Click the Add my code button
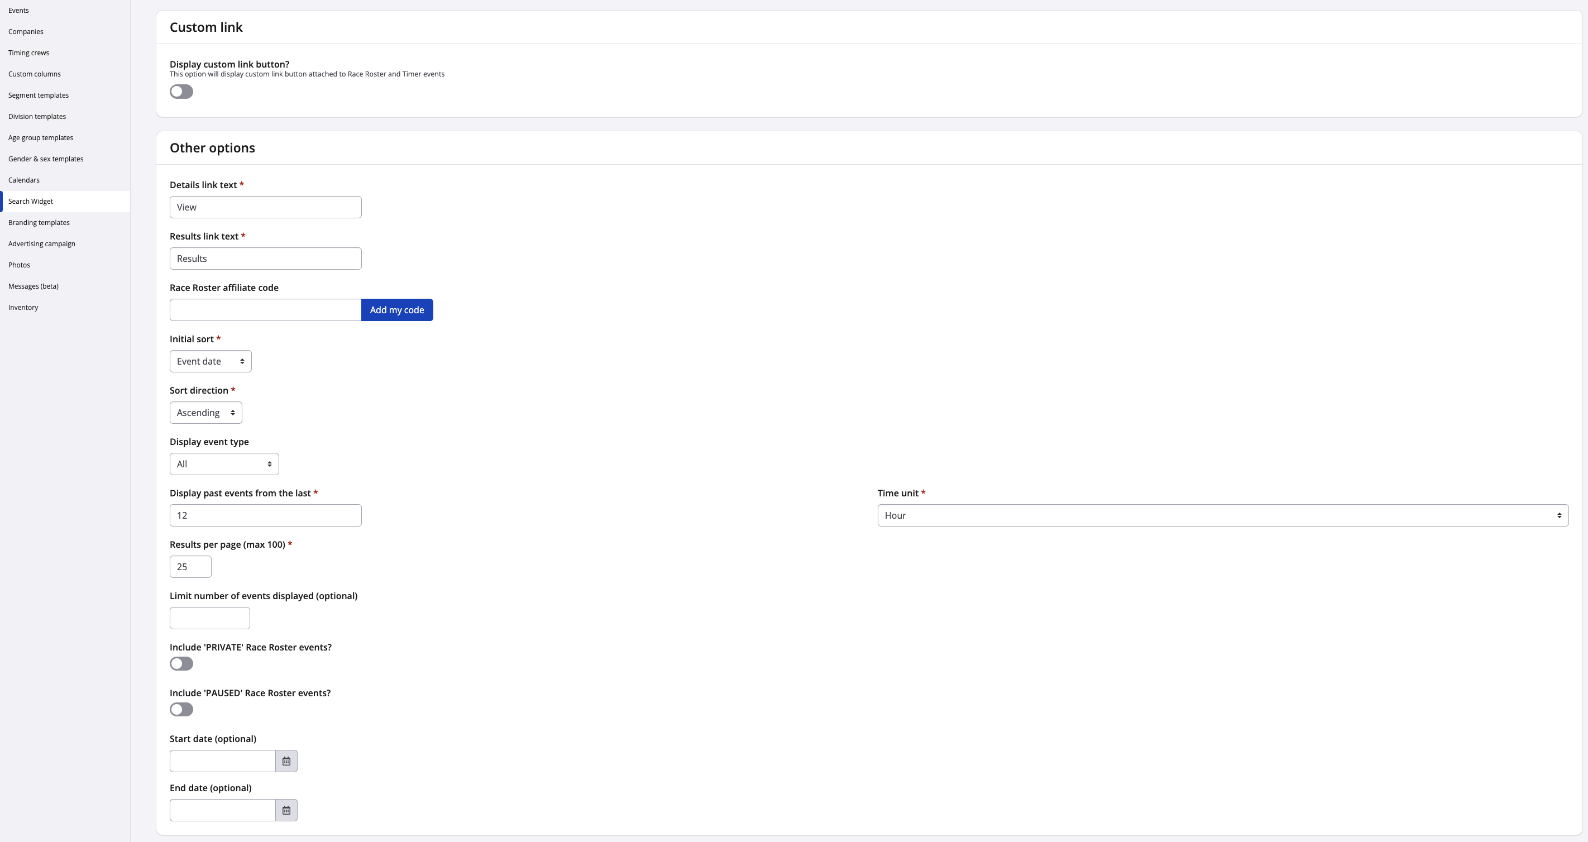The height and width of the screenshot is (842, 1588). (396, 310)
